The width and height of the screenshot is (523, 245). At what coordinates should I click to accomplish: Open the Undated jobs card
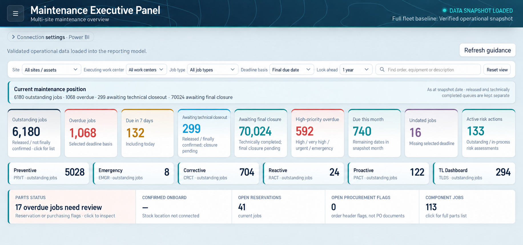pos(431,133)
